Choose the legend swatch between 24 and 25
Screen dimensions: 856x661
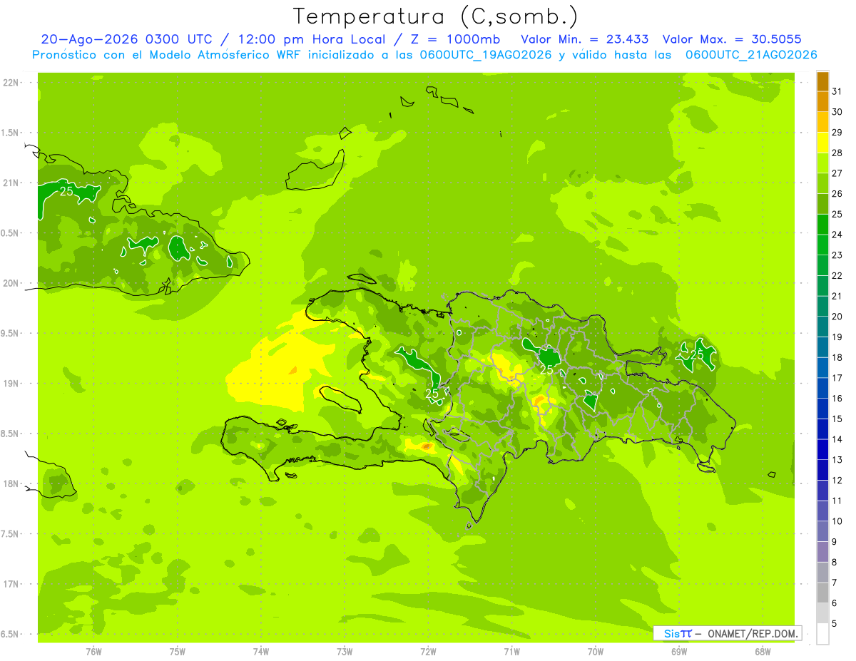[x=822, y=225]
